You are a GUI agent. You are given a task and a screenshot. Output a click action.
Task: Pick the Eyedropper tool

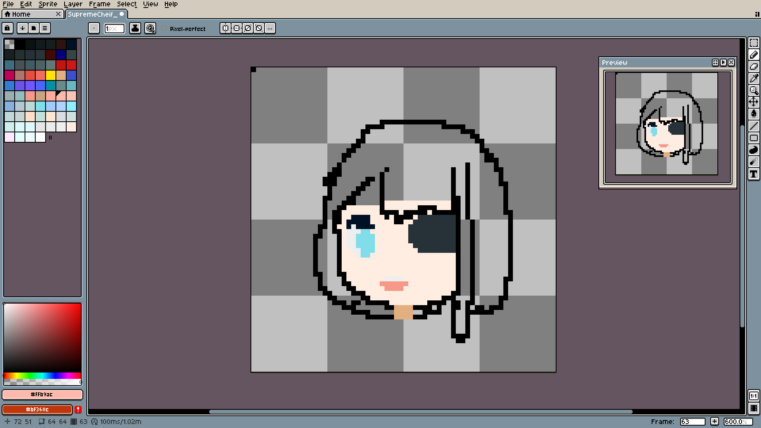point(753,78)
